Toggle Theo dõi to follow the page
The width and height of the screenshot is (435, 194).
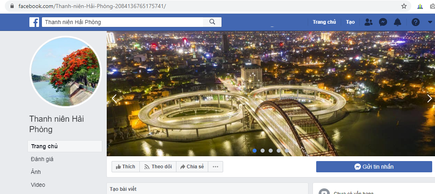pyautogui.click(x=158, y=167)
